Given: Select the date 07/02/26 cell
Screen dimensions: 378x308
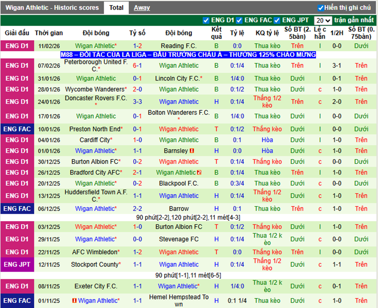Looking at the screenshot, I should pyautogui.click(x=49, y=66).
